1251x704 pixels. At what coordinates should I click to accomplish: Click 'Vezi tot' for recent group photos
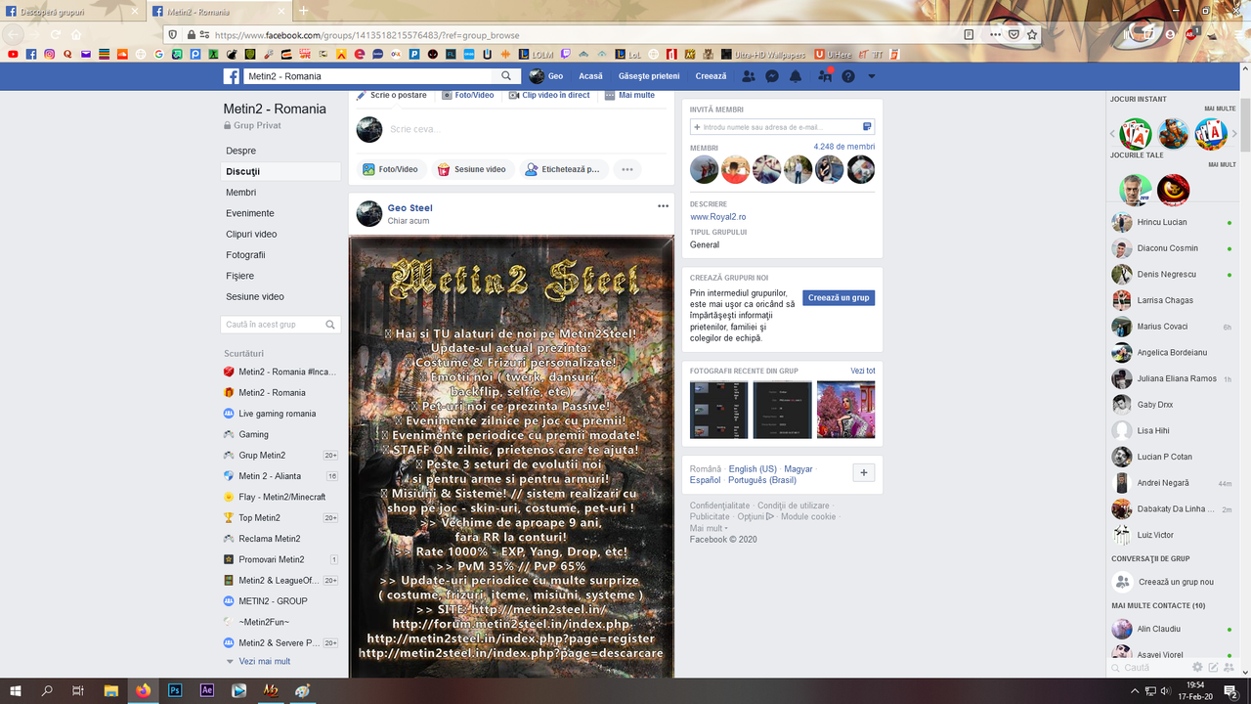pyautogui.click(x=863, y=371)
